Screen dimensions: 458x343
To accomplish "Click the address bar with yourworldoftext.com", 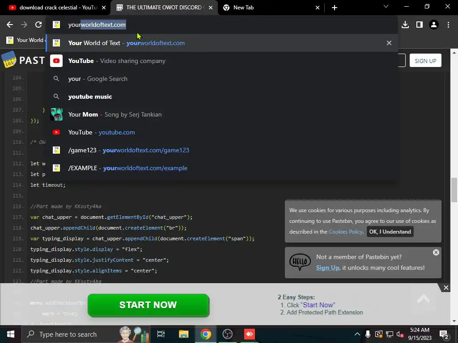I will (x=222, y=25).
